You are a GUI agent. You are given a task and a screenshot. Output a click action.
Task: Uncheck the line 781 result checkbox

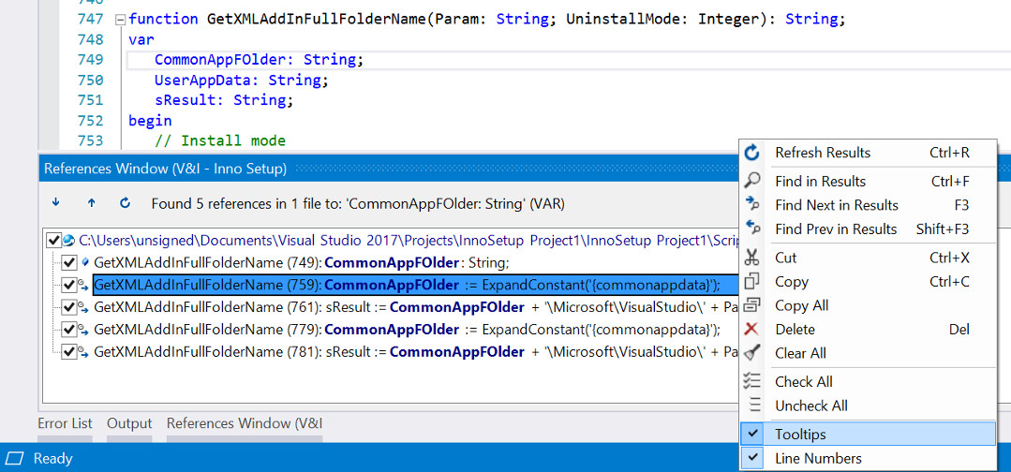pos(69,352)
